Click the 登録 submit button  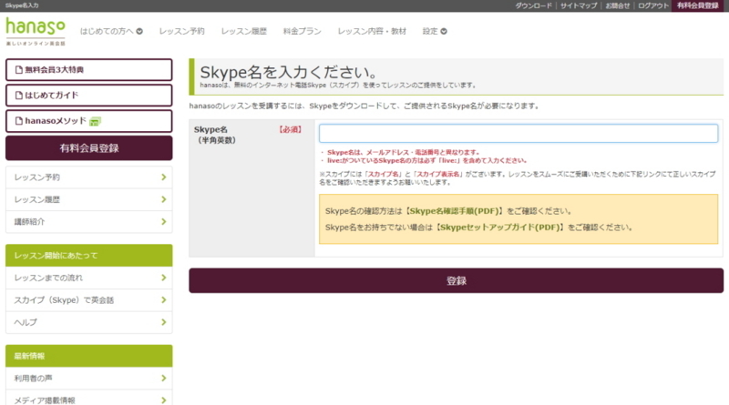[x=457, y=280]
